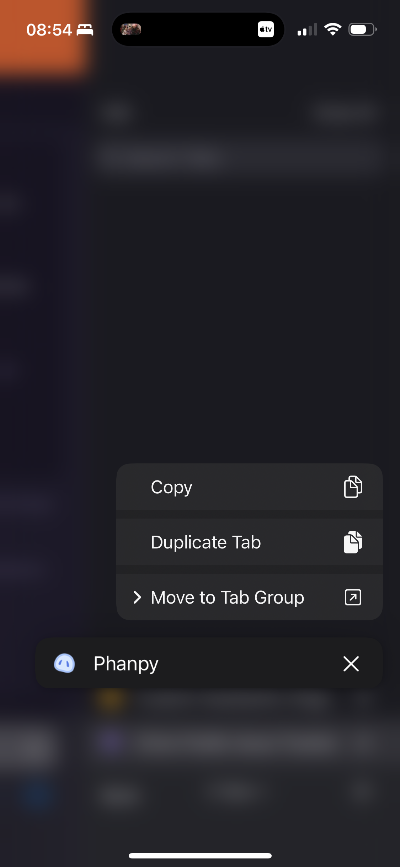The width and height of the screenshot is (400, 867).
Task: Tap the cellular signal bars
Action: point(307,30)
